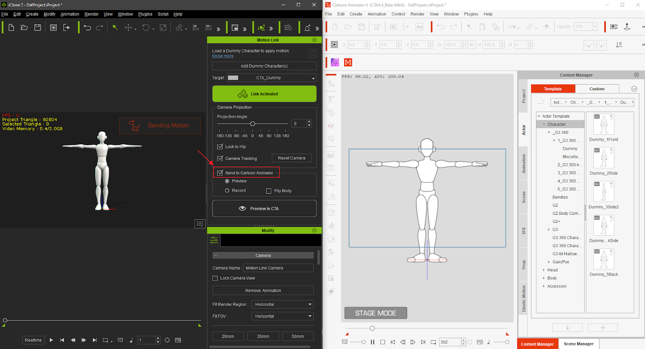
Task: Collapse the Camera section in Modify
Action: pos(216,255)
